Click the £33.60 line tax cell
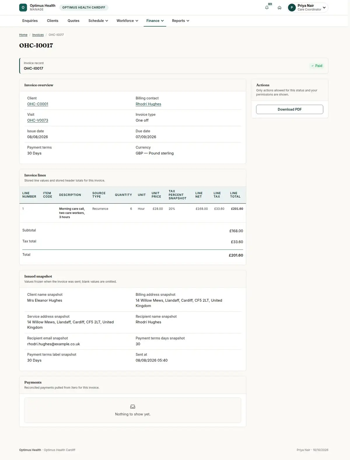350x460 pixels. coord(219,209)
